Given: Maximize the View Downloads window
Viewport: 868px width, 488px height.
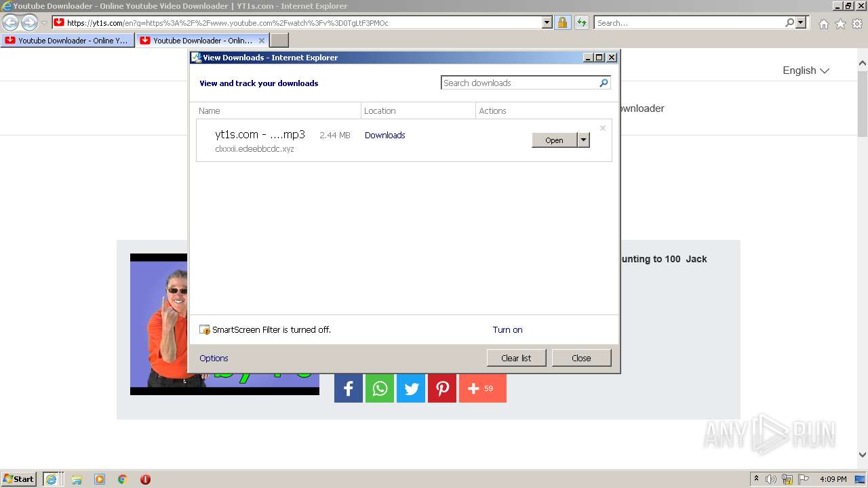Looking at the screenshot, I should tap(599, 58).
